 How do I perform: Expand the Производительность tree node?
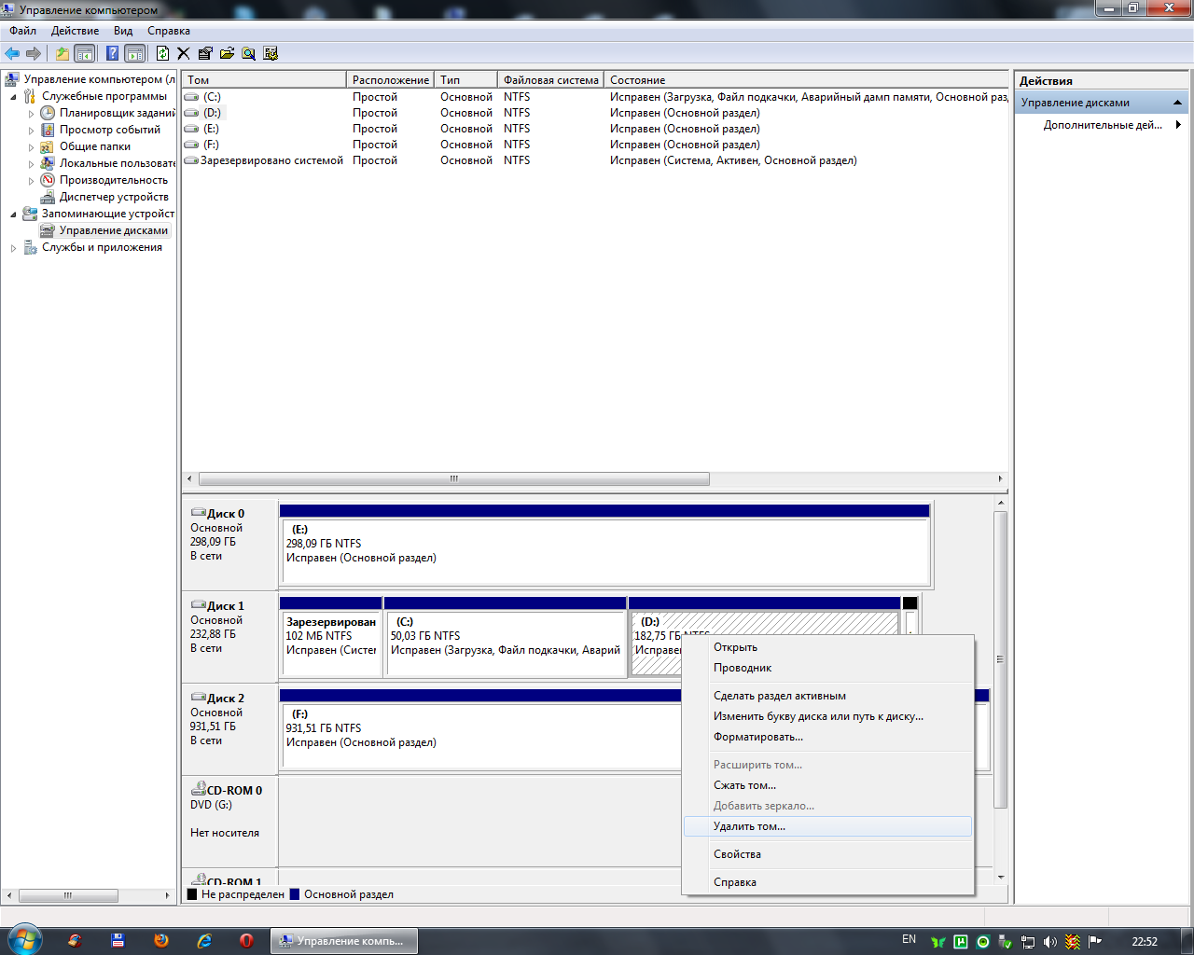[x=31, y=180]
